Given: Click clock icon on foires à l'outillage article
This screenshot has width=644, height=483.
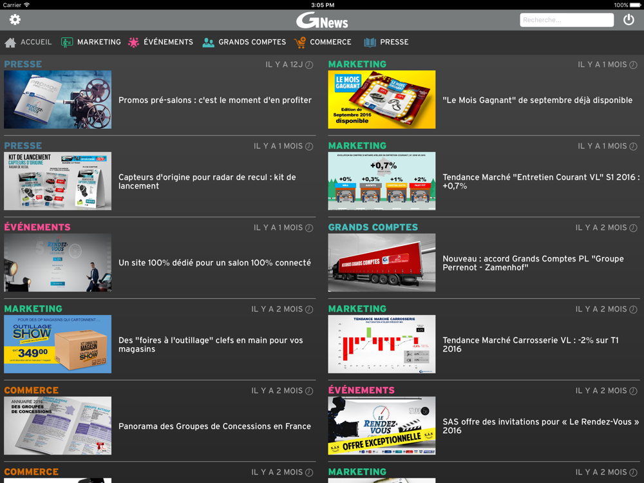Looking at the screenshot, I should 309,309.
